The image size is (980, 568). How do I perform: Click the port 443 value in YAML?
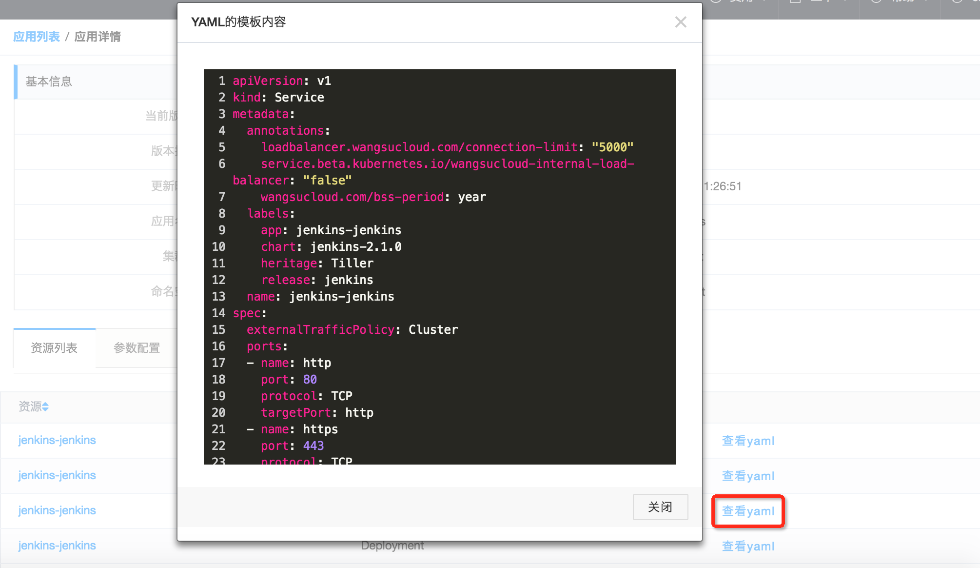(314, 446)
